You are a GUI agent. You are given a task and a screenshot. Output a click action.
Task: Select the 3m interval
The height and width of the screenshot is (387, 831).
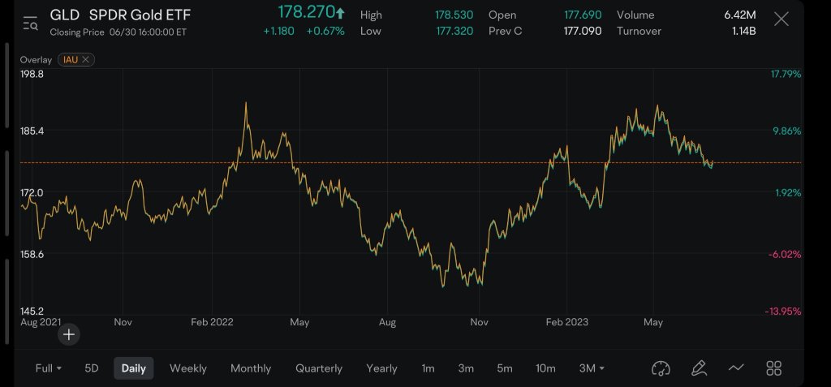click(x=466, y=368)
